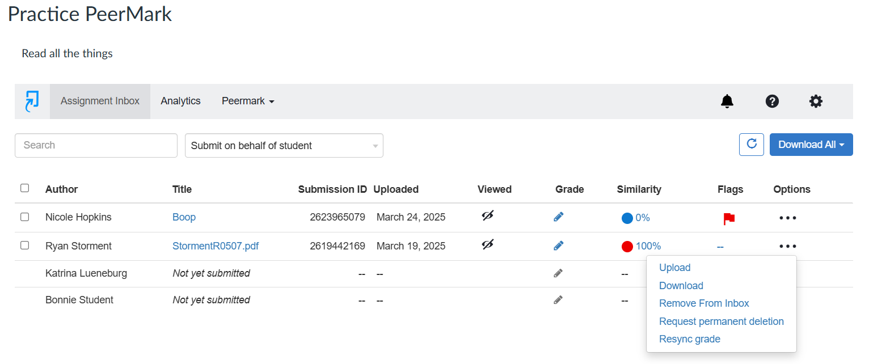Sort by the Viewed column header

[x=495, y=189]
